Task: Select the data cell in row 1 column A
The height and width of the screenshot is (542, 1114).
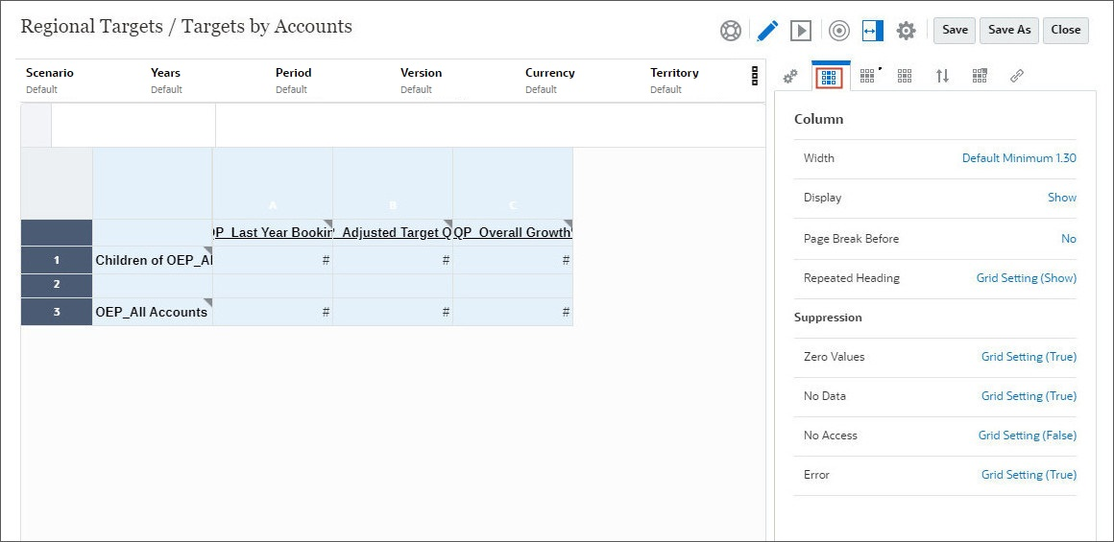Action: 272,260
